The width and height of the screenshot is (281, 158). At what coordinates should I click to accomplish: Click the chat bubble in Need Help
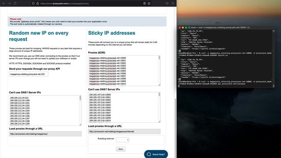point(149,154)
